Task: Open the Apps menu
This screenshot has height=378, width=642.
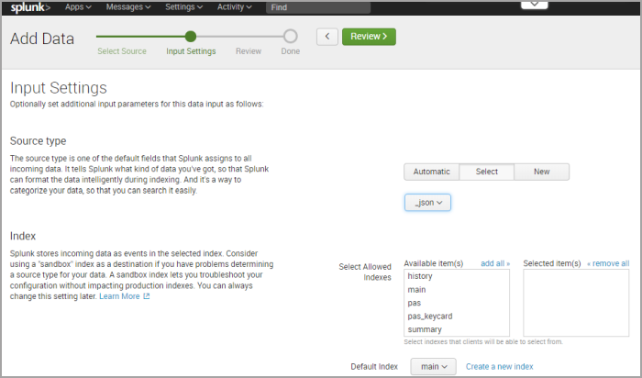Action: [80, 7]
